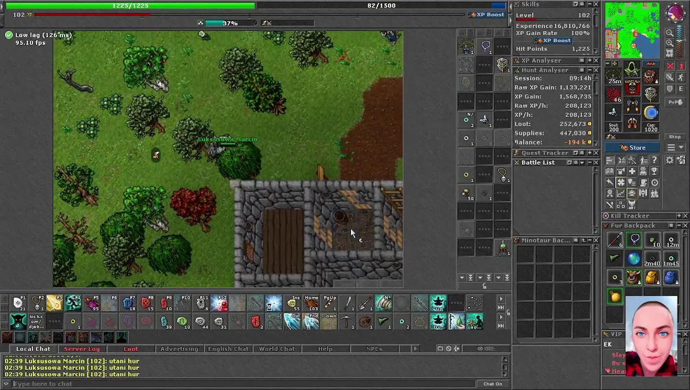Toggle Expert mode E button
The image size is (690, 390).
pyautogui.click(x=680, y=89)
